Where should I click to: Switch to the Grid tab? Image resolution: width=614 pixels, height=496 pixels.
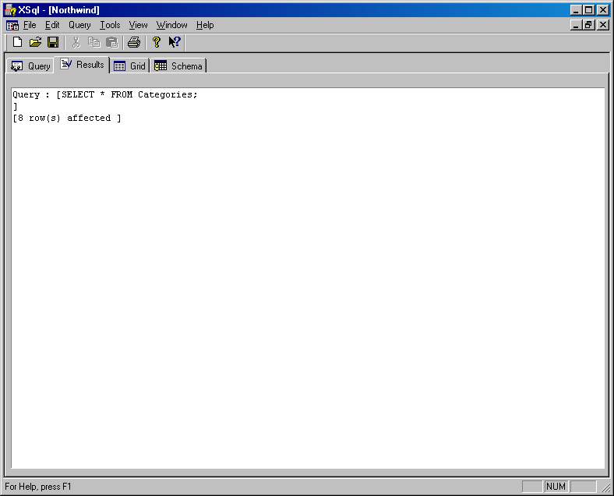(129, 66)
